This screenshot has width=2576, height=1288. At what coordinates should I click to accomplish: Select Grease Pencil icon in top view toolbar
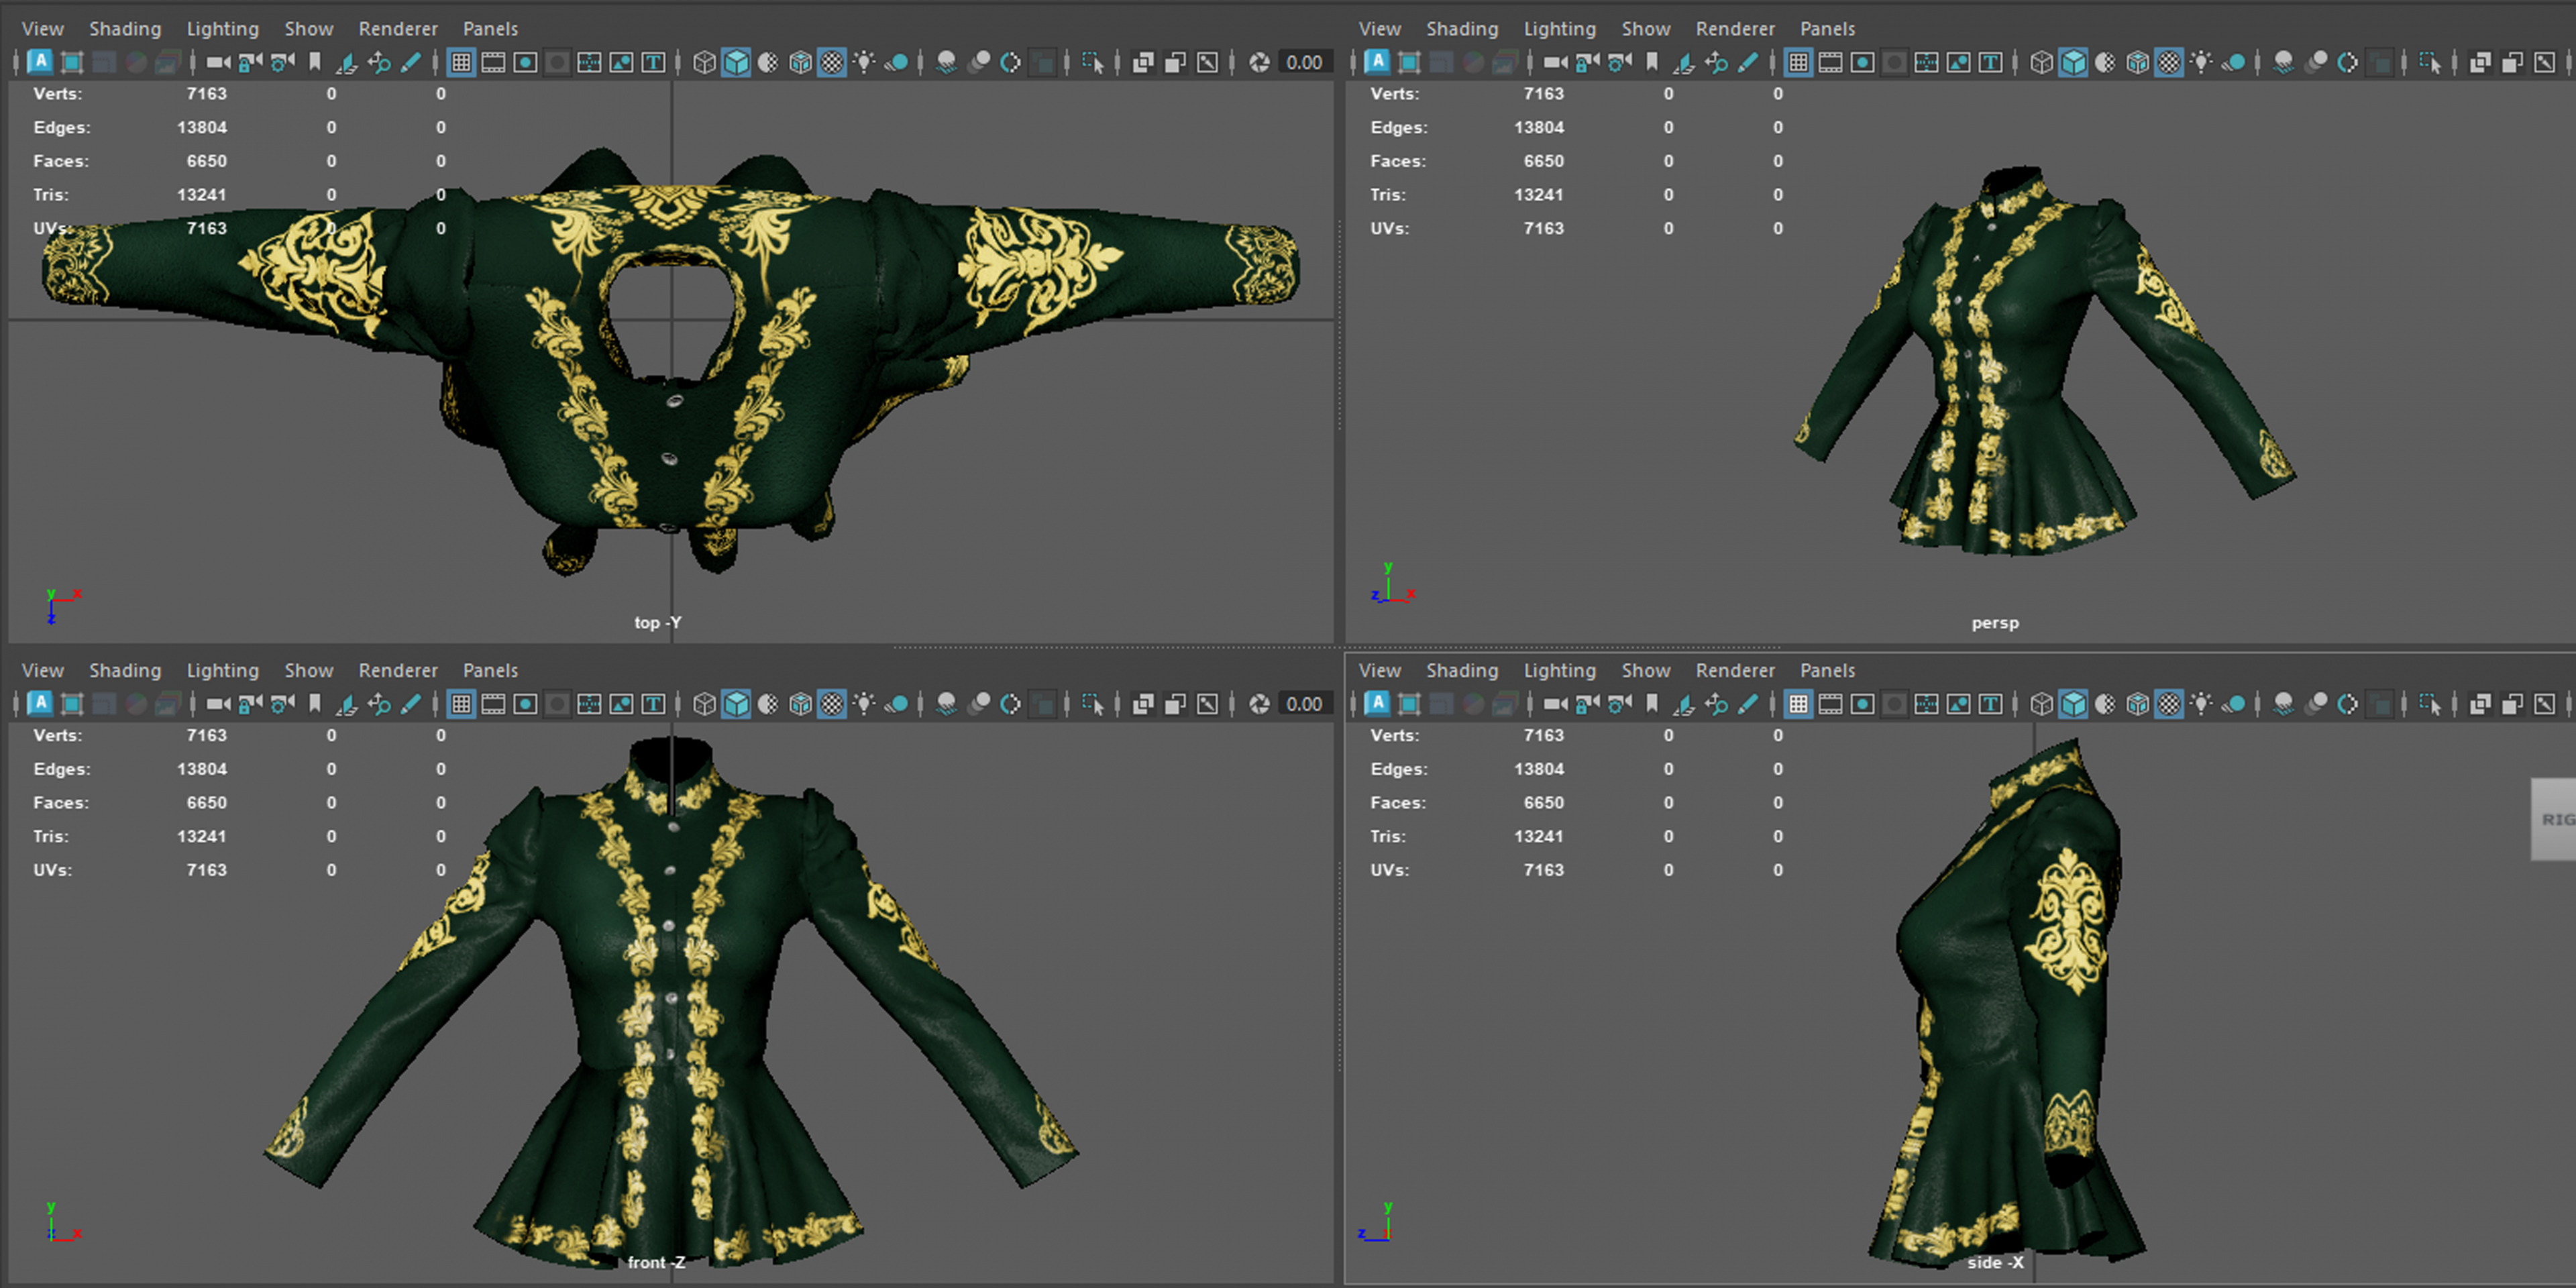(410, 62)
